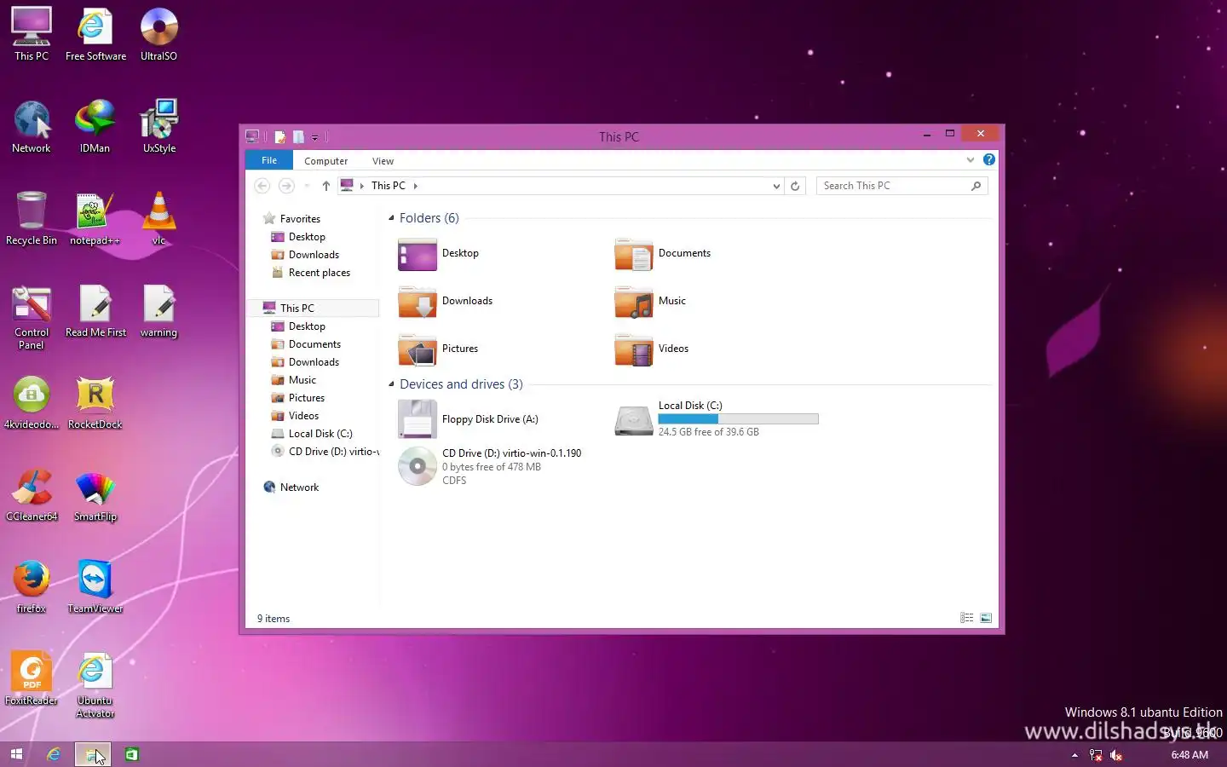Launch notepad++ desktop shortcut
The width and height of the screenshot is (1227, 767).
pyautogui.click(x=95, y=218)
